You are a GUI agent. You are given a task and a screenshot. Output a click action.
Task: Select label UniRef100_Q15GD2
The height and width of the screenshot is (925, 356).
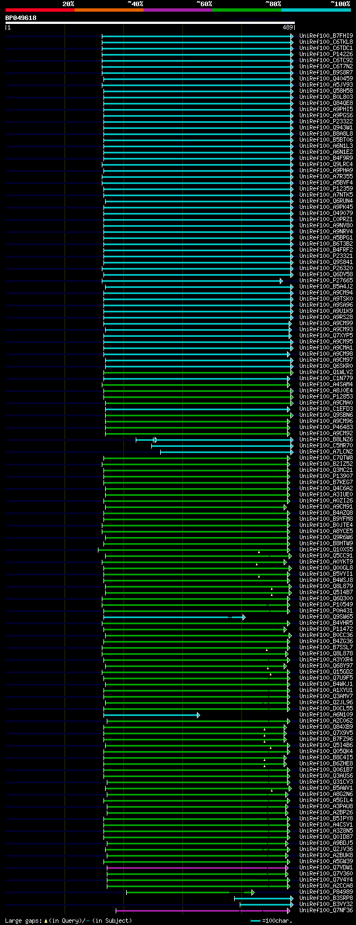point(326,672)
